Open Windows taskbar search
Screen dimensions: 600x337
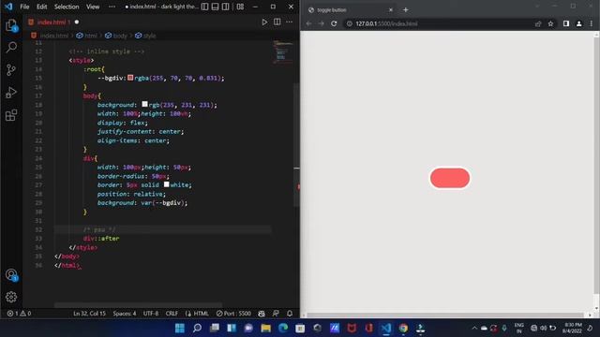click(x=197, y=328)
